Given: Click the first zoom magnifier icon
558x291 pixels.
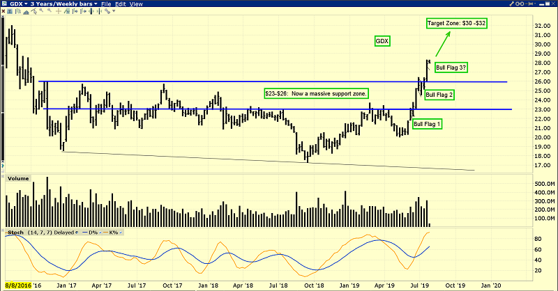Looking at the screenshot, I should [41, 10].
